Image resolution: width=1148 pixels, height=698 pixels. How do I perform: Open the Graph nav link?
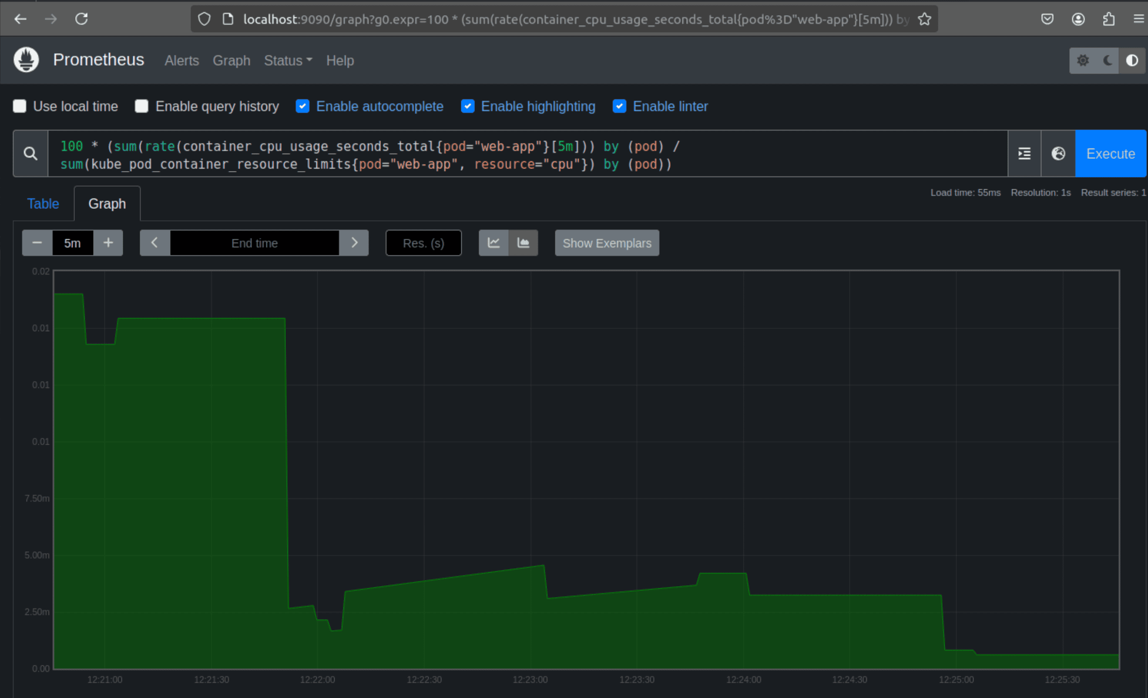coord(232,60)
